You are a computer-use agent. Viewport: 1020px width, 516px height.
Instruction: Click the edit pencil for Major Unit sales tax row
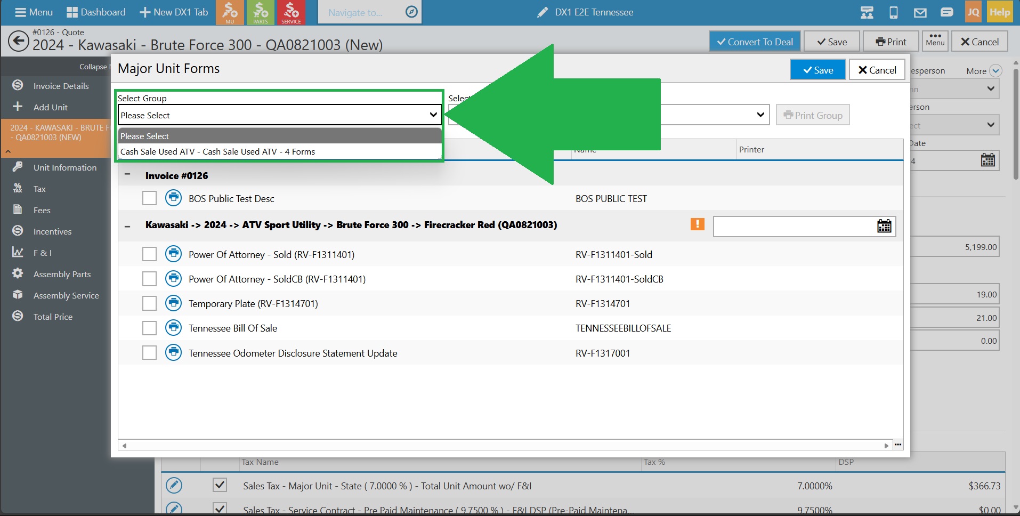click(x=174, y=485)
